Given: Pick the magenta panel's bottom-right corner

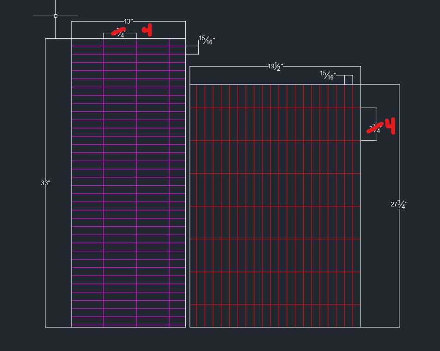Looking at the screenshot, I should (x=185, y=327).
